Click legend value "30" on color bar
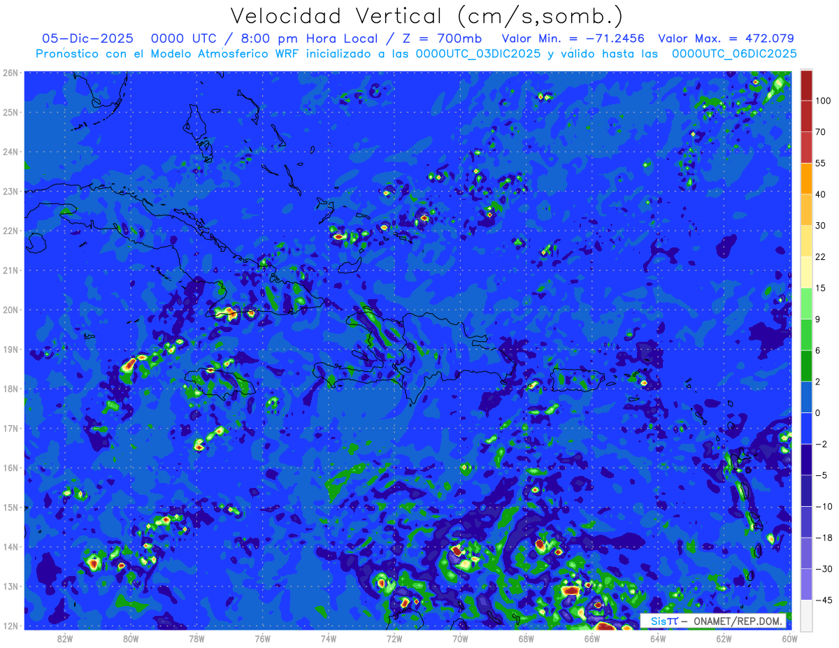Viewport: 839px width, 648px height. [x=820, y=225]
